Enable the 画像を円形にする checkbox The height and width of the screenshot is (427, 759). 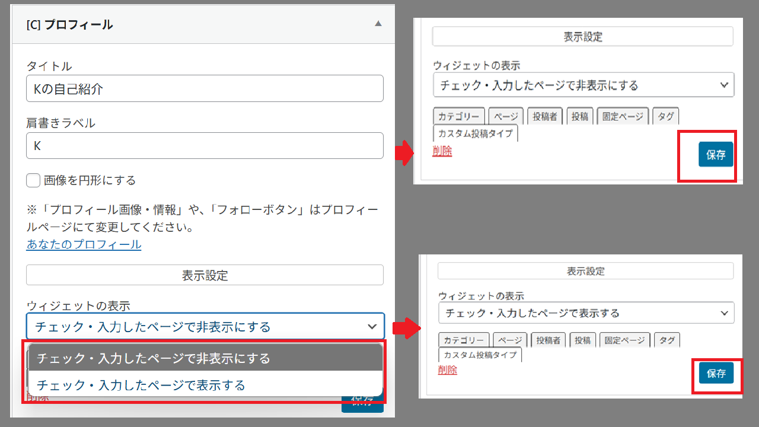[33, 180]
